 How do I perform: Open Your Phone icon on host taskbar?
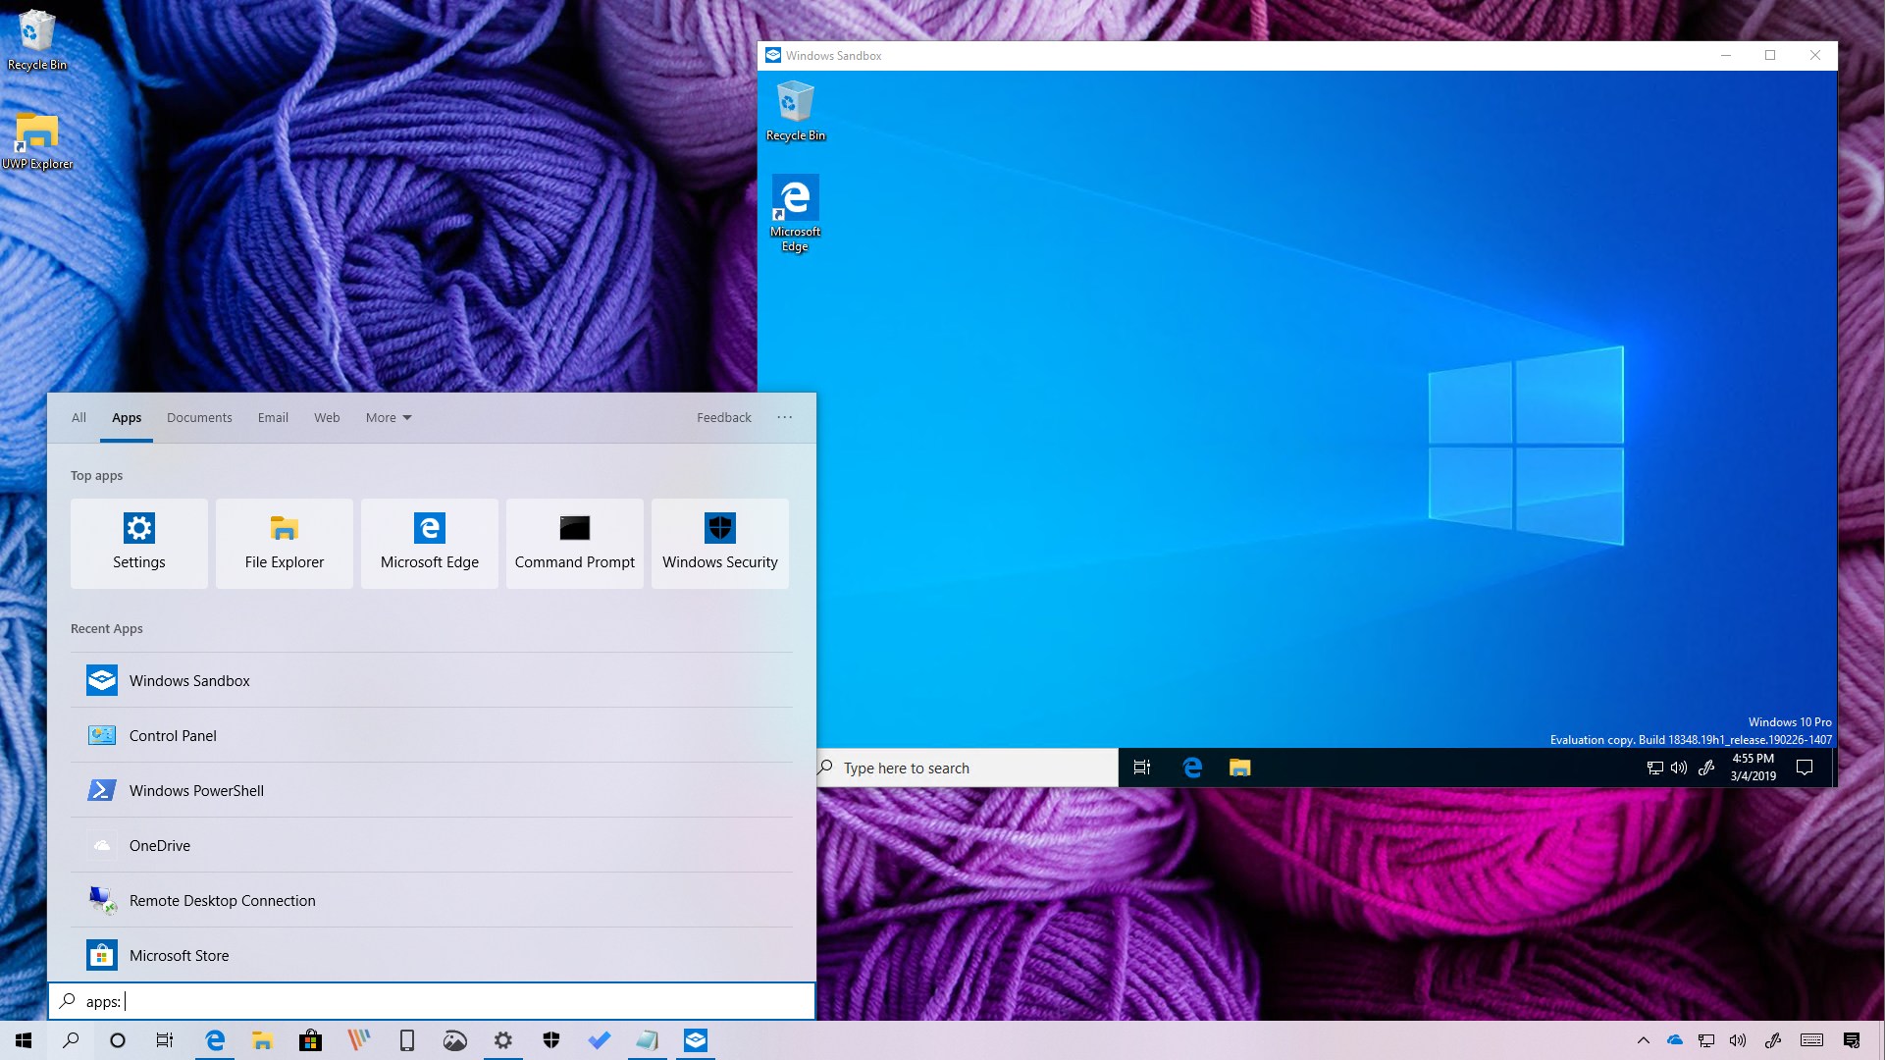tap(406, 1040)
